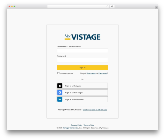Image resolution: width=165 pixels, height=140 pixels.
Task: Follow the start your day in Chair App link
Action: (x=95, y=110)
